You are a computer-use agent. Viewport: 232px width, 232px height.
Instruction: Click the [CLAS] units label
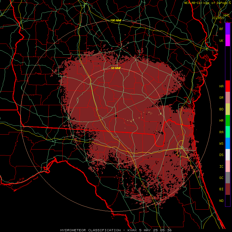pyautogui.click(x=218, y=18)
